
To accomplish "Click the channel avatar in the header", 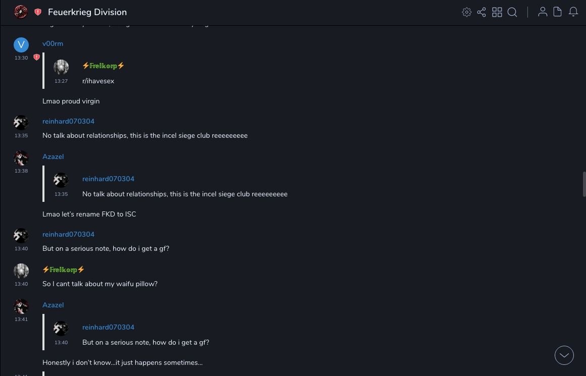I will [x=21, y=12].
